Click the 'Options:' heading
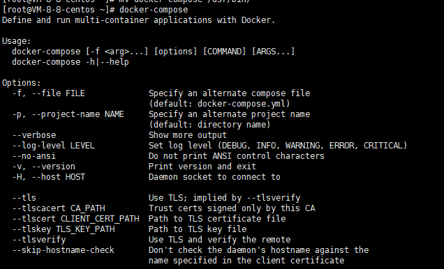444x269 pixels. 22,83
